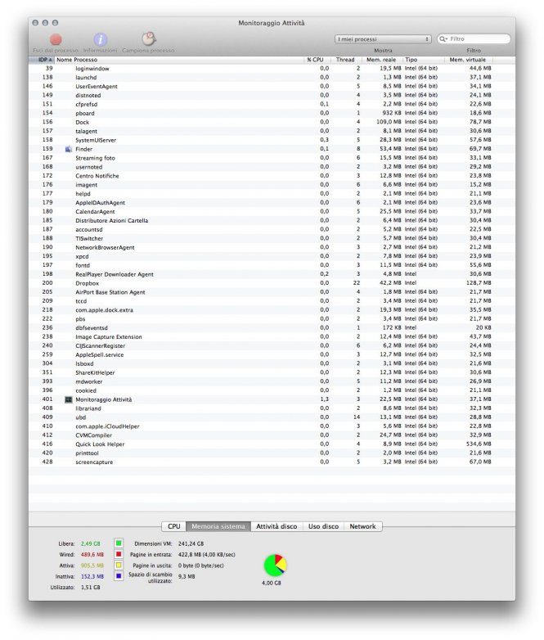
Task: Switch to Uso disco tab
Action: [x=324, y=526]
